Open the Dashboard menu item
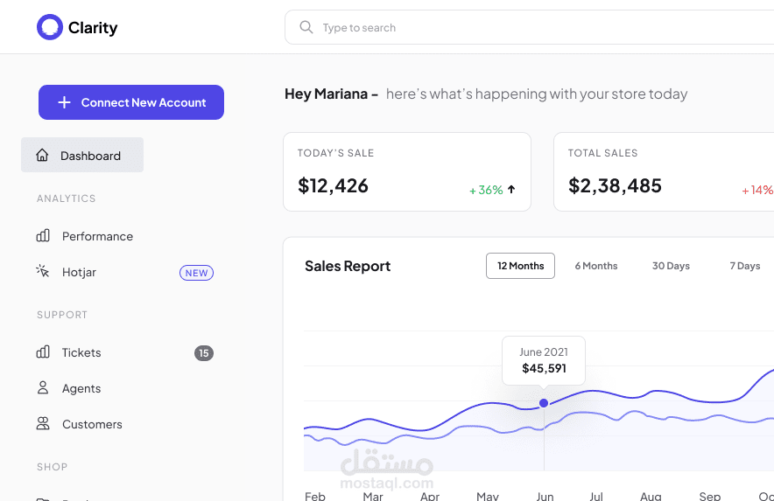 [82, 155]
